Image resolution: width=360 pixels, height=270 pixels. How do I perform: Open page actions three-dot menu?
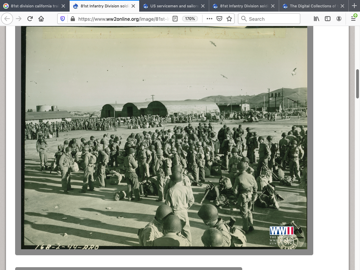[x=210, y=19]
